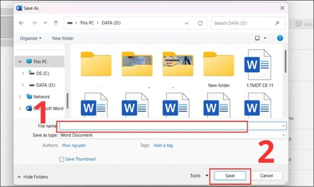The image size is (314, 187).
Task: Open the File name dropdown arrow
Action: pos(283,126)
